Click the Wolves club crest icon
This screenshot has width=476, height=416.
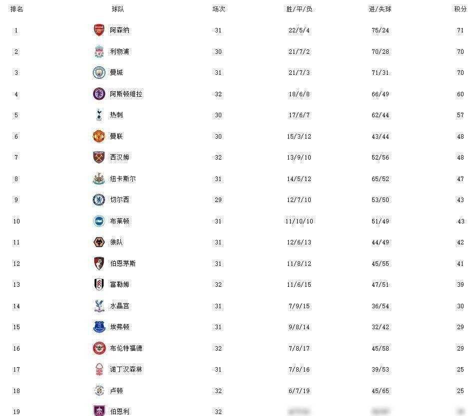99,242
